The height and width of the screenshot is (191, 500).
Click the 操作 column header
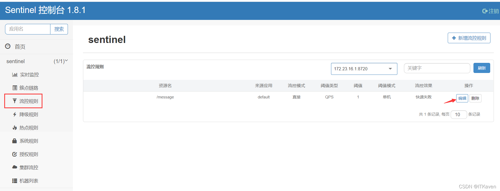tap(469, 86)
